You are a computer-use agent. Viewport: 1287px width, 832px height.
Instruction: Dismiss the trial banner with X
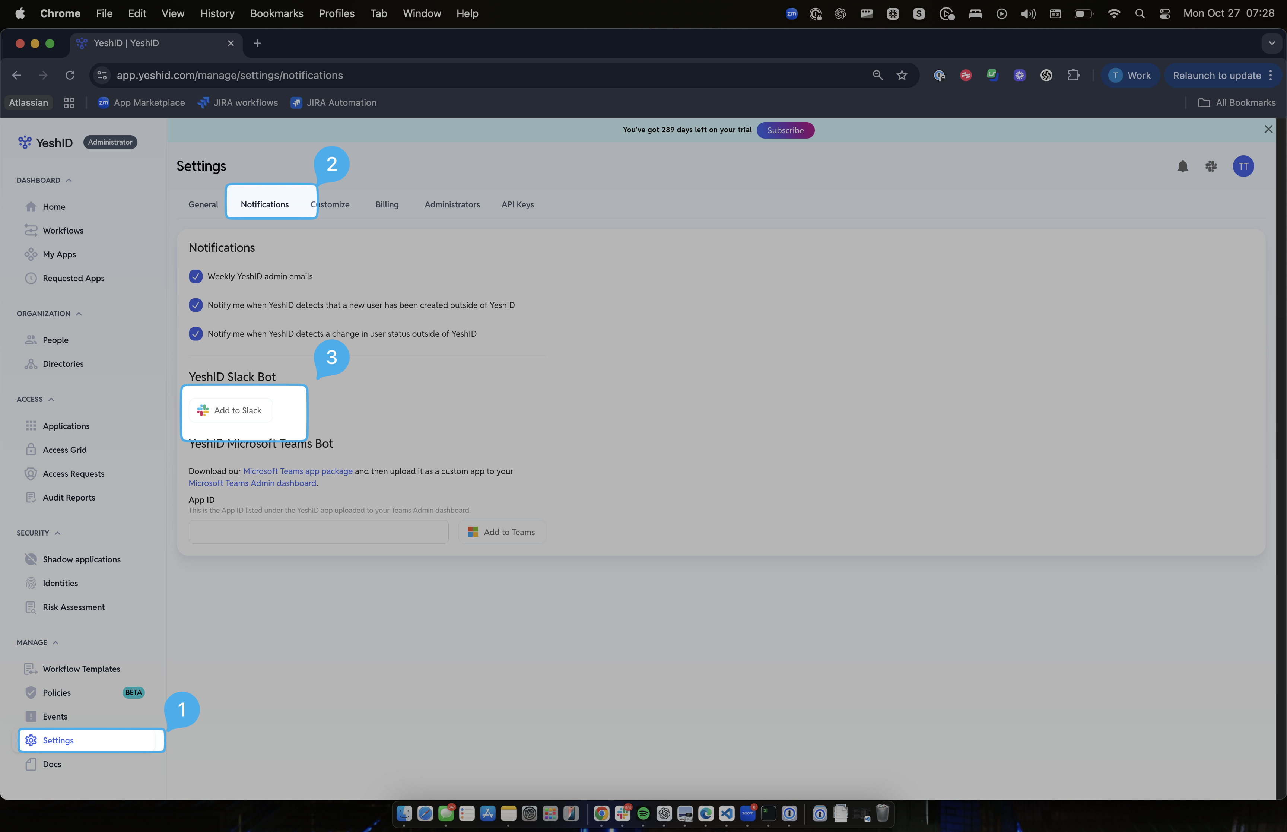pyautogui.click(x=1268, y=129)
